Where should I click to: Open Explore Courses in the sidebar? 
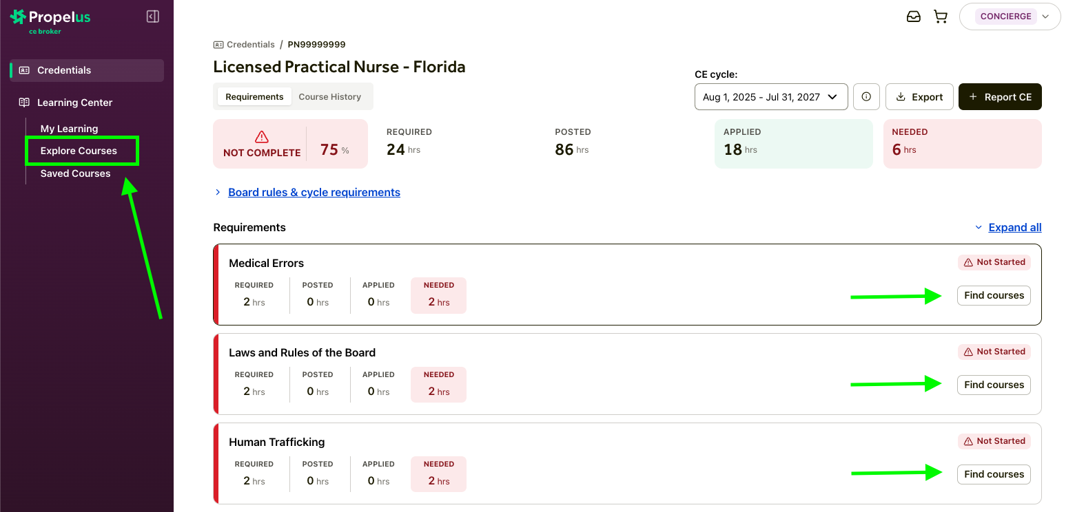point(79,151)
